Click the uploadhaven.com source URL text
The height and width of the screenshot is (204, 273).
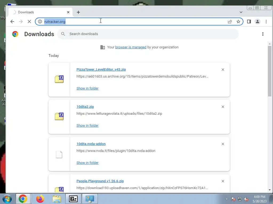142,188
